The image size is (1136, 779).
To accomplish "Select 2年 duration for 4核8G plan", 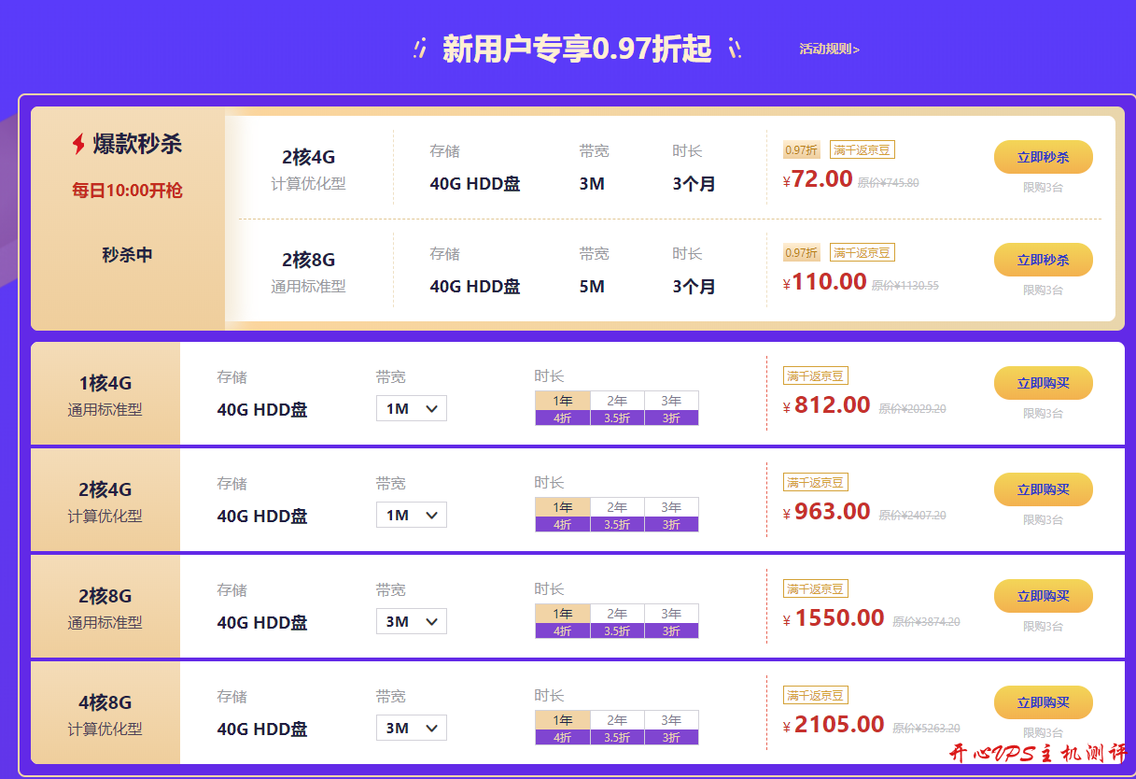I will click(x=617, y=720).
